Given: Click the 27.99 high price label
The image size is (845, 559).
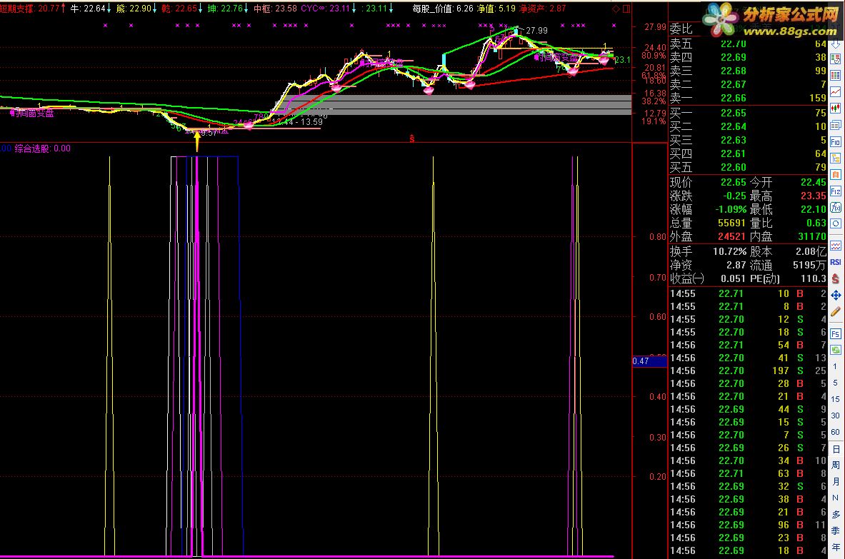Looking at the screenshot, I should (x=536, y=31).
